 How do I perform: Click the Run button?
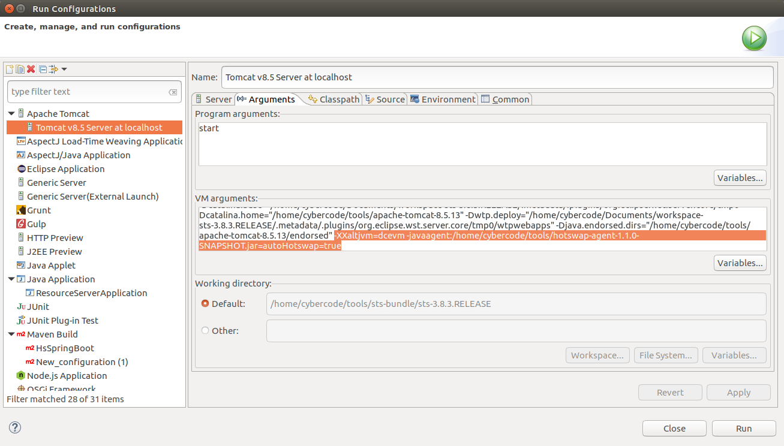744,429
